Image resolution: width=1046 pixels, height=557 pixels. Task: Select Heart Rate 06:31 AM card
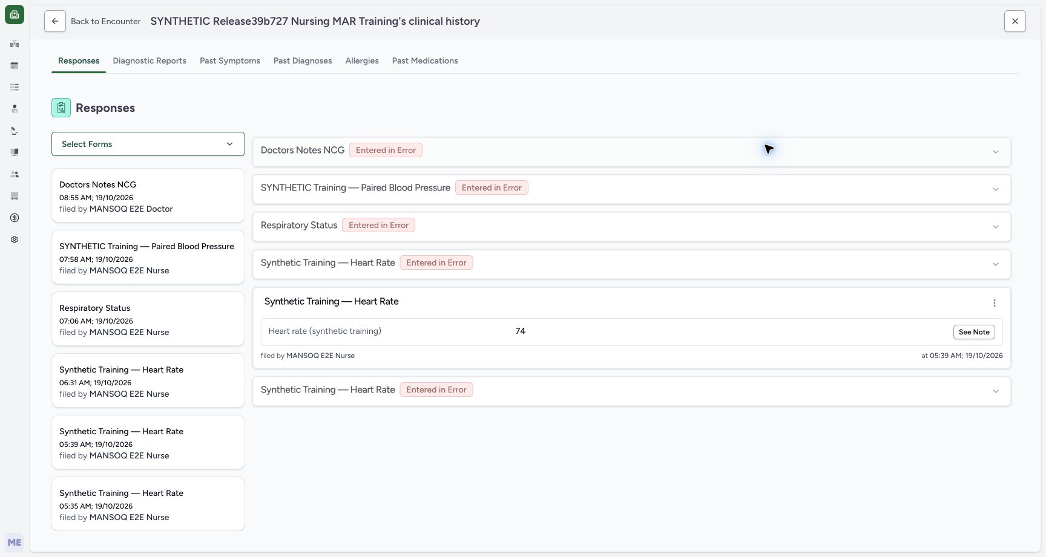[x=148, y=381]
